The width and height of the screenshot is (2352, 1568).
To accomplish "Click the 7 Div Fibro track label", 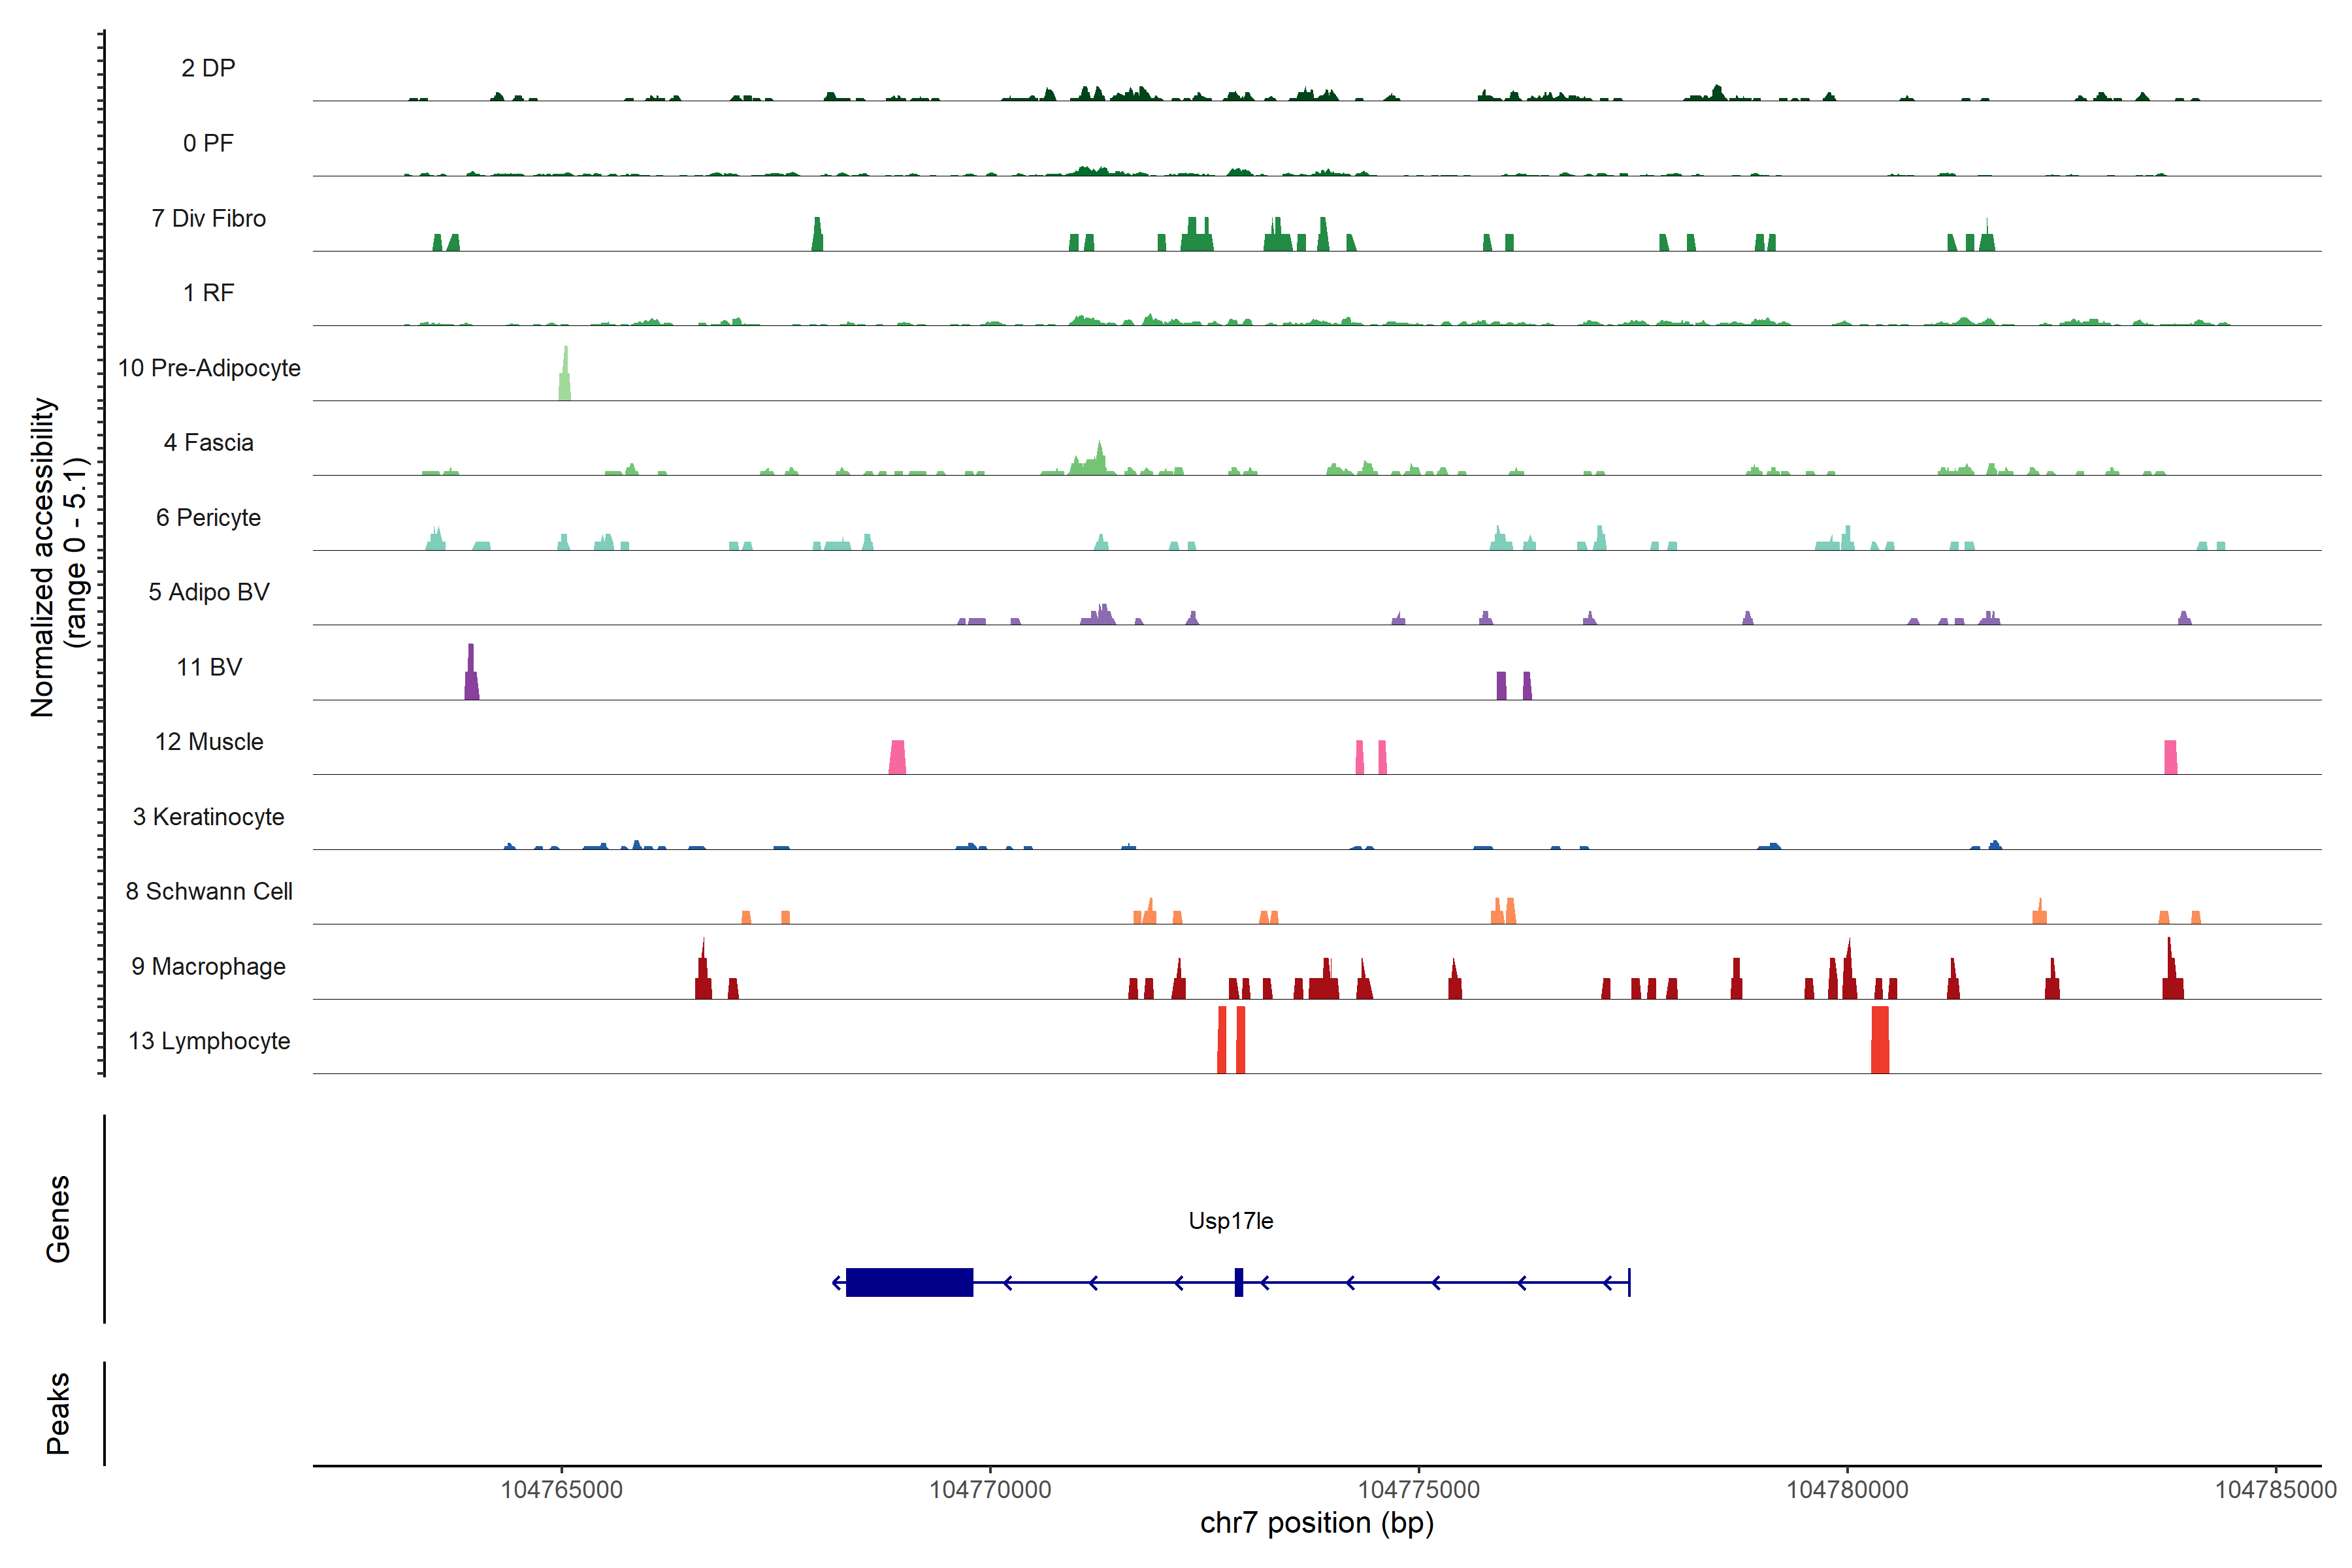I will pyautogui.click(x=208, y=218).
